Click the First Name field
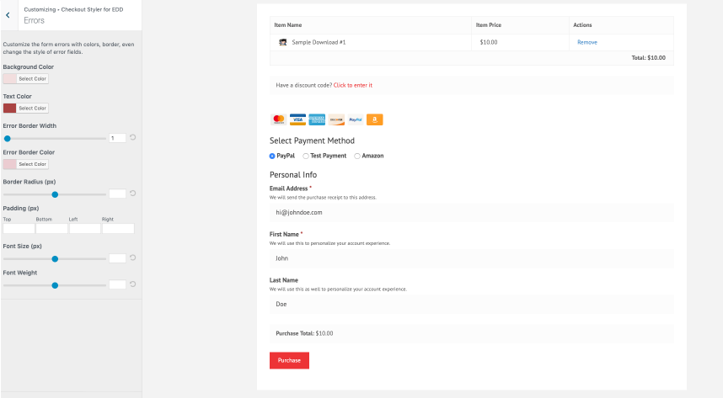This screenshot has height=398, width=723. click(x=471, y=258)
